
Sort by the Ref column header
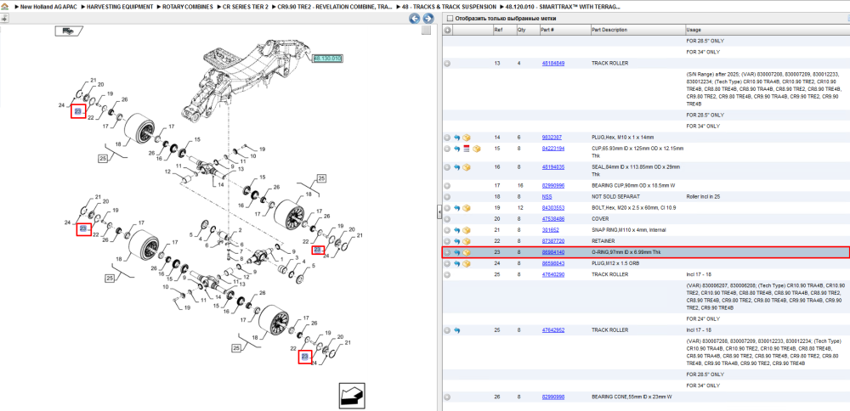click(504, 30)
